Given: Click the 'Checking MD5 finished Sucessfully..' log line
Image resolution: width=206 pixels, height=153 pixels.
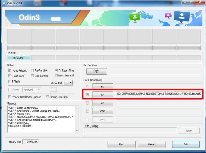Looking at the screenshot, I should 32,120.
